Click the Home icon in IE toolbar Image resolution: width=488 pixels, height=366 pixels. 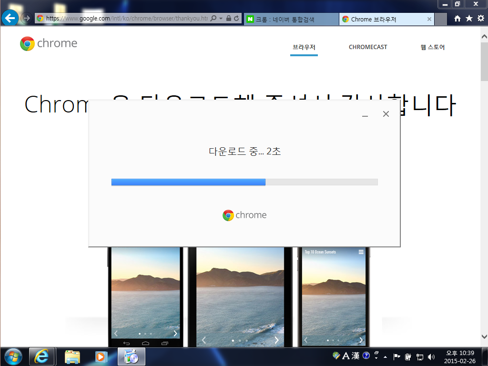457,19
